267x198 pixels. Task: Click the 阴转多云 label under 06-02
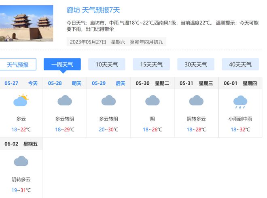(21, 179)
